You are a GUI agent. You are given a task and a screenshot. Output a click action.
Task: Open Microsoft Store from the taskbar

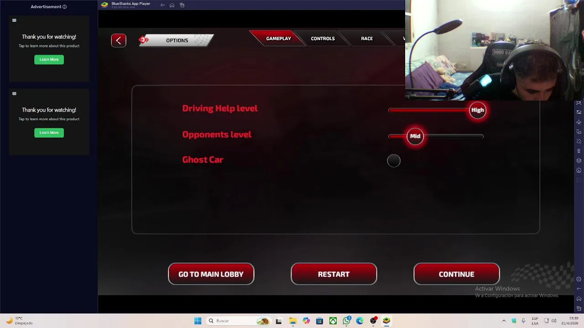tap(319, 321)
